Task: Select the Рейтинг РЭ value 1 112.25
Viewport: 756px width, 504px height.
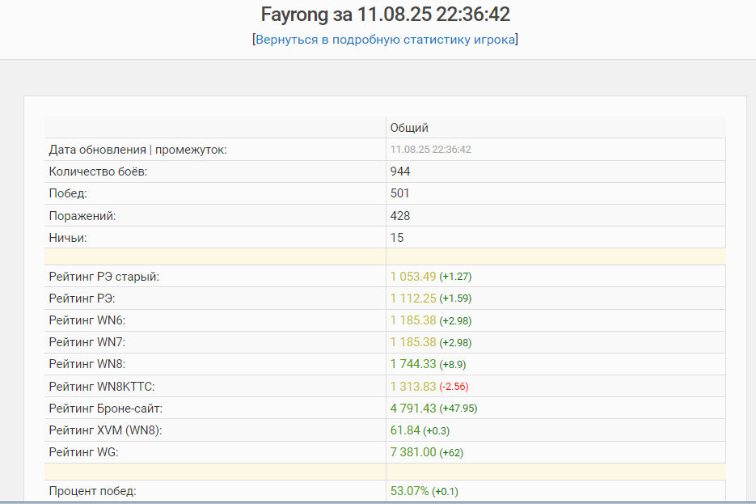Action: pos(413,299)
